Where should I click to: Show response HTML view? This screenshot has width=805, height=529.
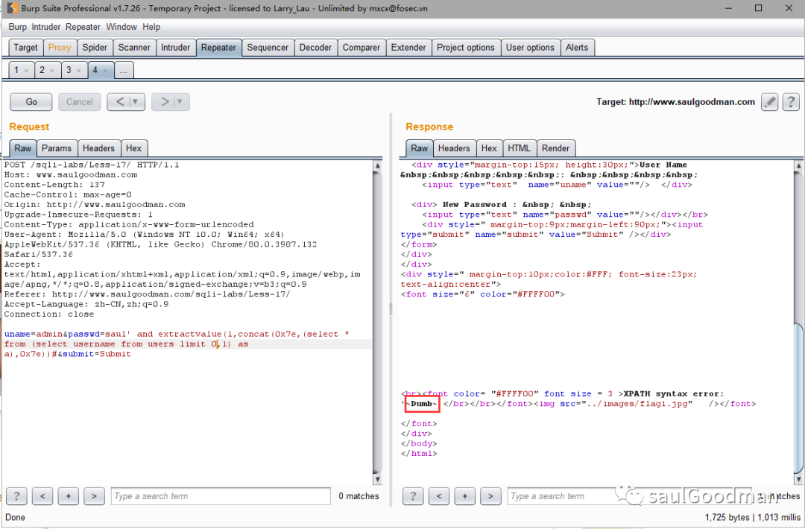click(x=519, y=148)
